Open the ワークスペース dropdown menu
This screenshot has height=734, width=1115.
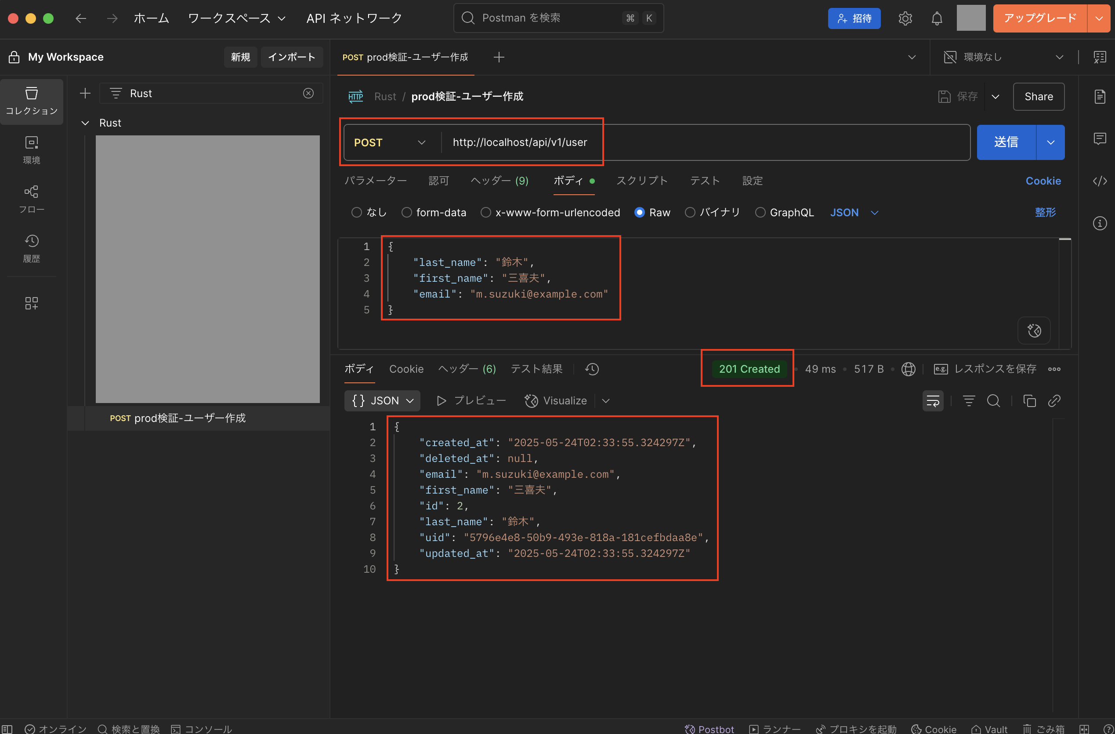237,18
